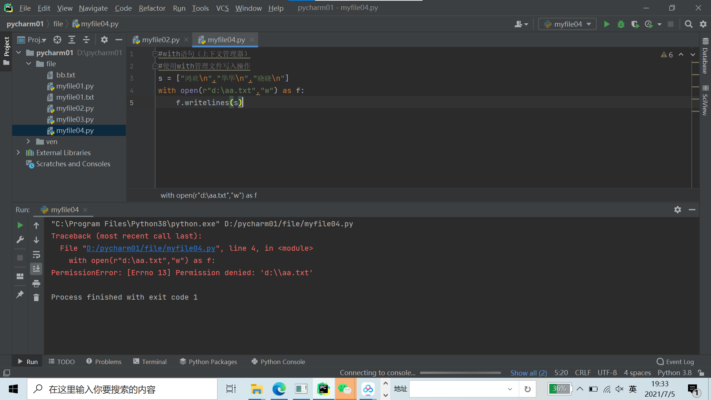Open the Refactor menu
The height and width of the screenshot is (400, 711).
point(152,8)
